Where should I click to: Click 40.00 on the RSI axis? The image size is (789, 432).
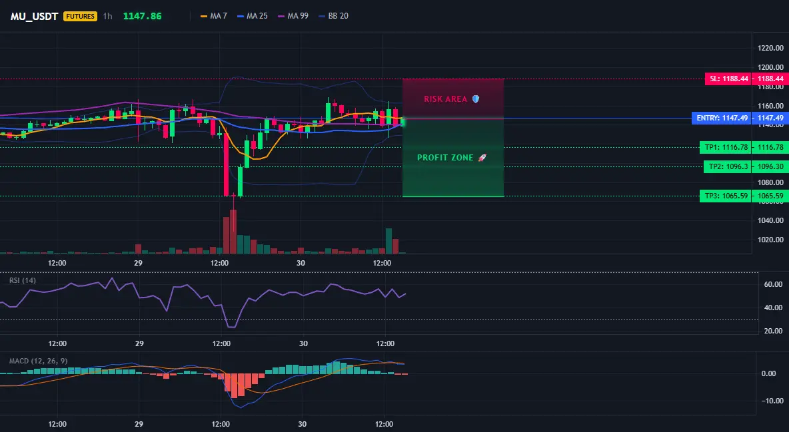(774, 308)
